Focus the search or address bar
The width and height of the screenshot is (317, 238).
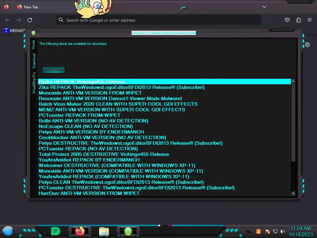pos(158,20)
